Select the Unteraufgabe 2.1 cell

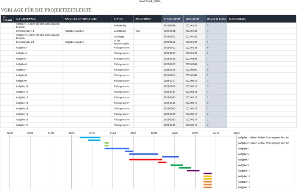point(38,42)
